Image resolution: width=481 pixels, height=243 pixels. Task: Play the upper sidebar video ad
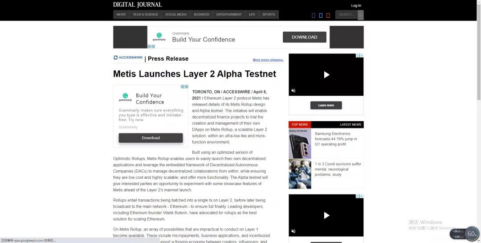tap(326, 74)
